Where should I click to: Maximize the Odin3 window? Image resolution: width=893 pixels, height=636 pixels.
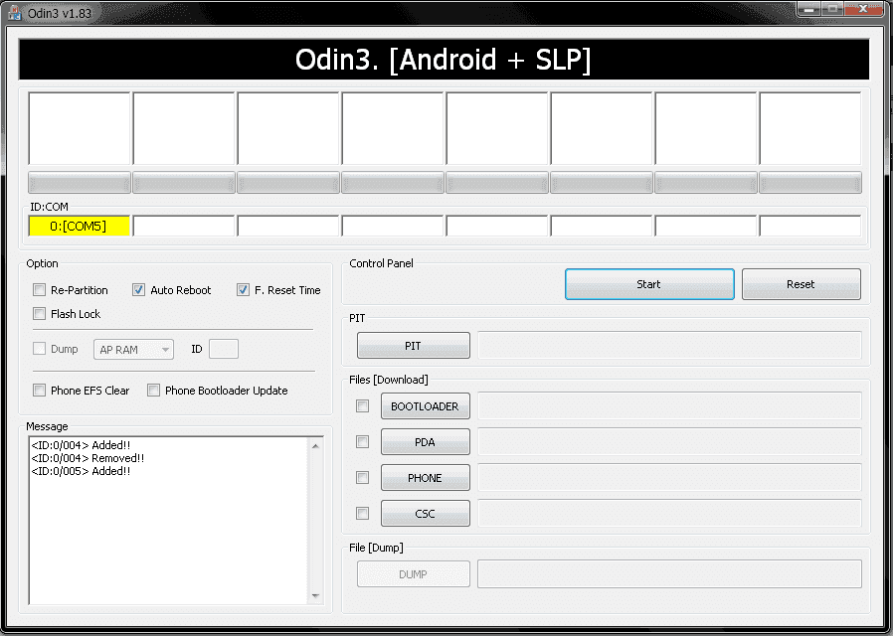(832, 9)
